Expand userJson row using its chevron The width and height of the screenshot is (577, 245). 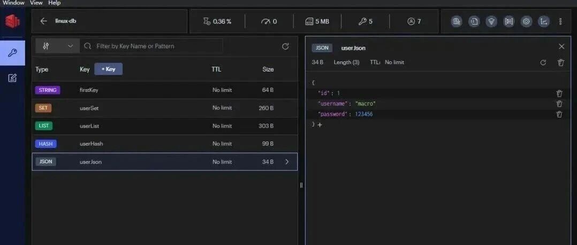(287, 162)
